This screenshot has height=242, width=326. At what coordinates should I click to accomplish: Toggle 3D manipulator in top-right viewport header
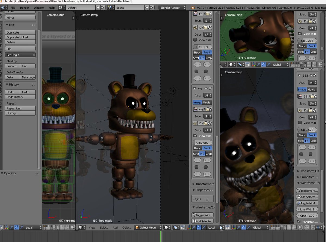coord(253,65)
